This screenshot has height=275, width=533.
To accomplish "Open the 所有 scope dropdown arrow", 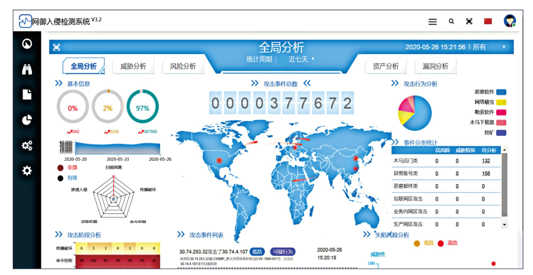I will click(504, 47).
